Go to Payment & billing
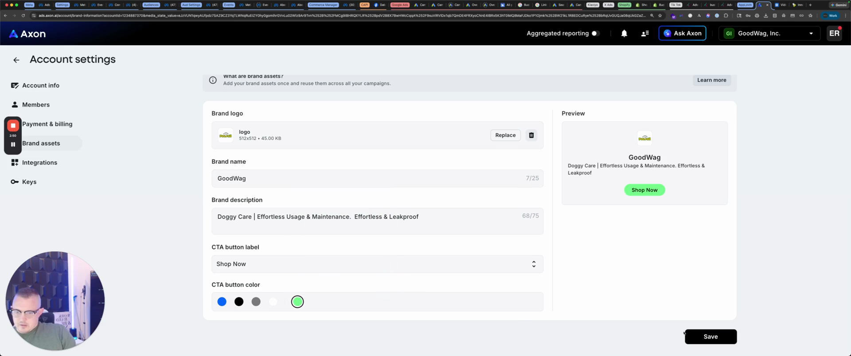This screenshot has width=851, height=356. tap(47, 124)
